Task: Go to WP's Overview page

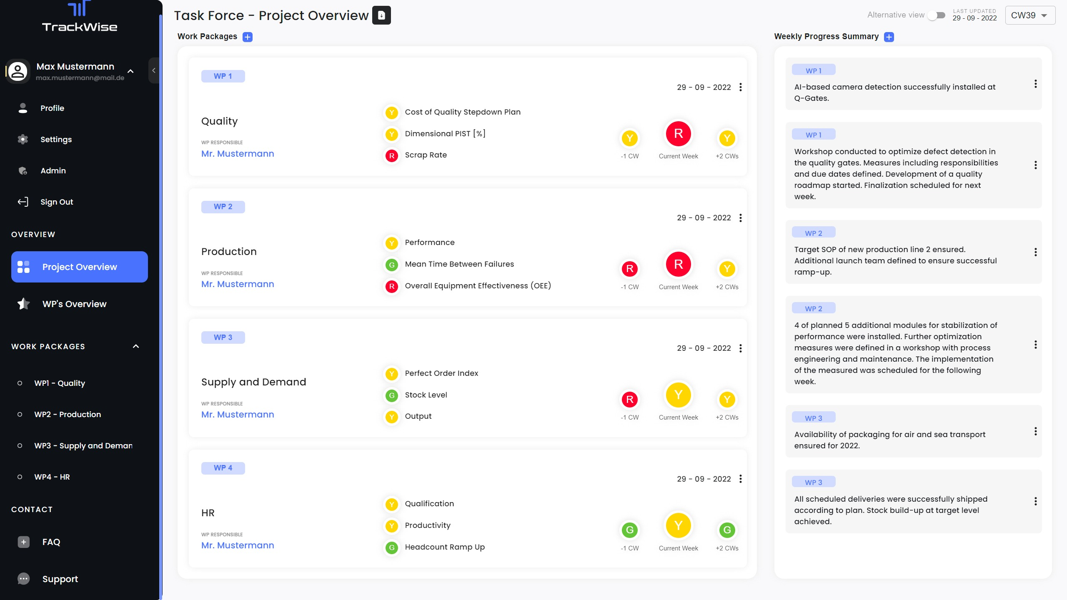Action: pyautogui.click(x=74, y=304)
